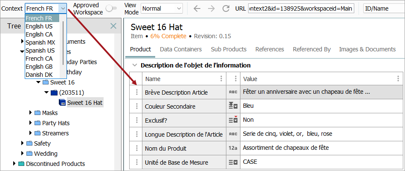The width and height of the screenshot is (405, 171).
Task: Open the Images & Documents tab
Action: pos(367,49)
